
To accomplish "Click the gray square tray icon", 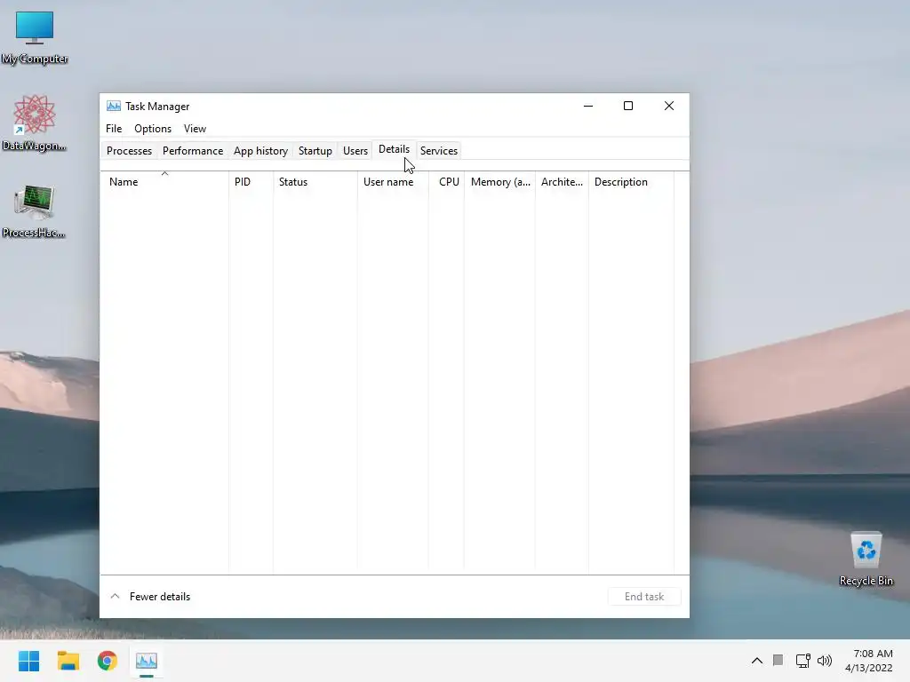I will coord(778,660).
